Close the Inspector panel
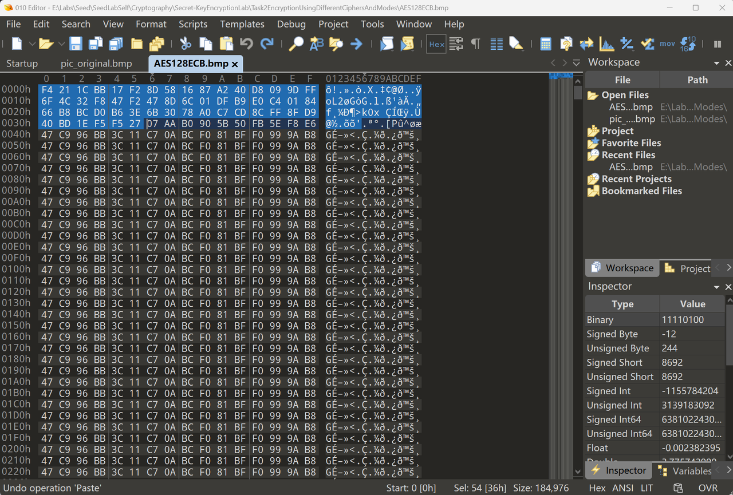The image size is (733, 495). 728,287
